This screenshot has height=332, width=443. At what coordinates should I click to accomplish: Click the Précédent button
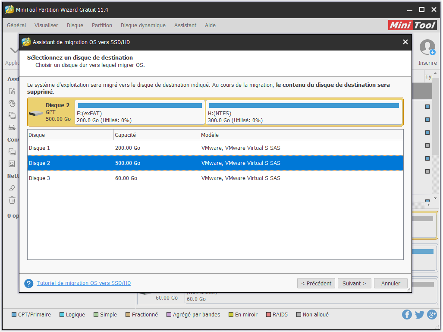pyautogui.click(x=316, y=283)
